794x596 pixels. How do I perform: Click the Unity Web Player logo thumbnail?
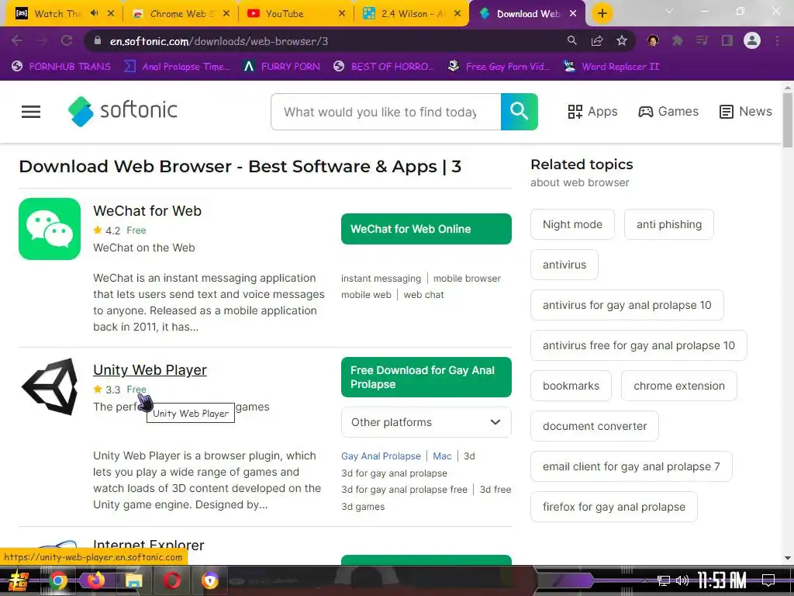50,386
